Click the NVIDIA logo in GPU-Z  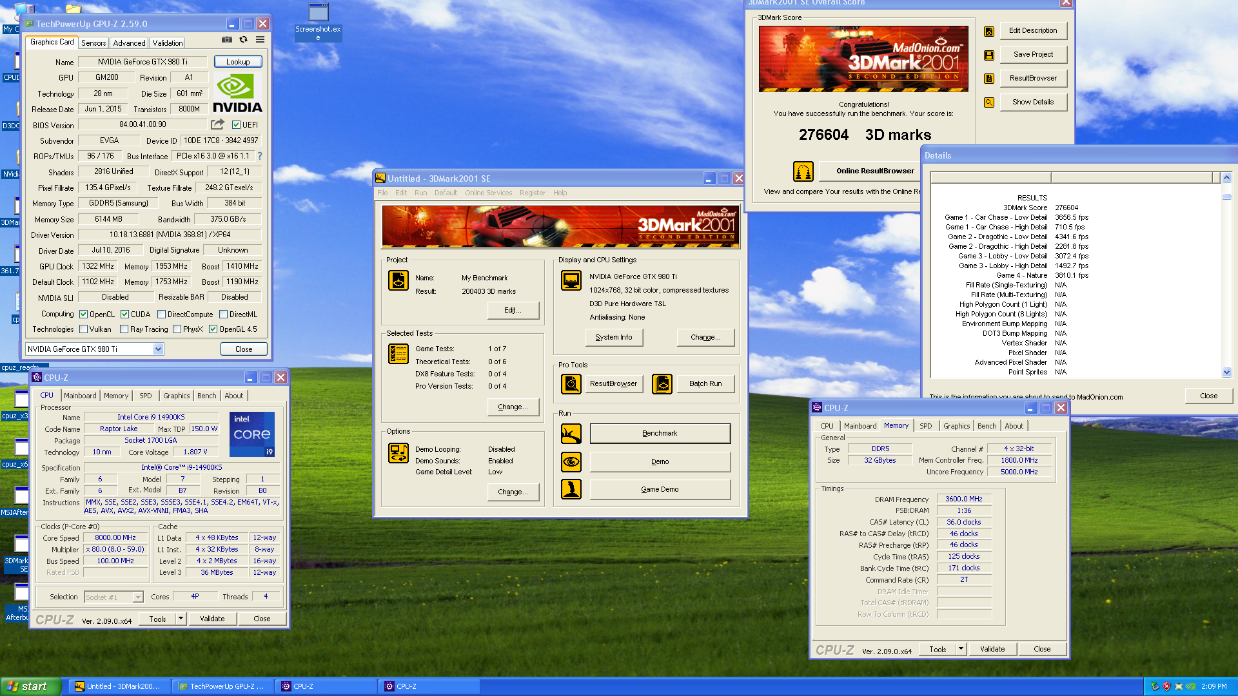click(237, 93)
